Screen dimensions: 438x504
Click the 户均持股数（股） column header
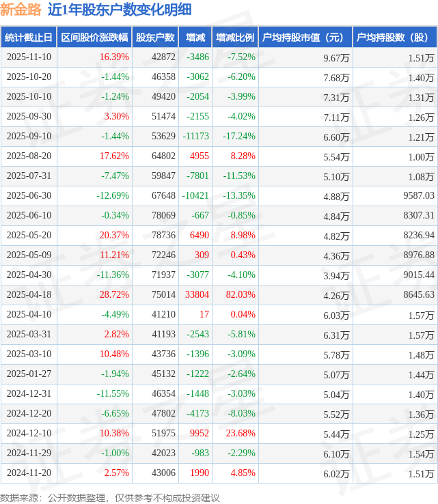point(396,38)
